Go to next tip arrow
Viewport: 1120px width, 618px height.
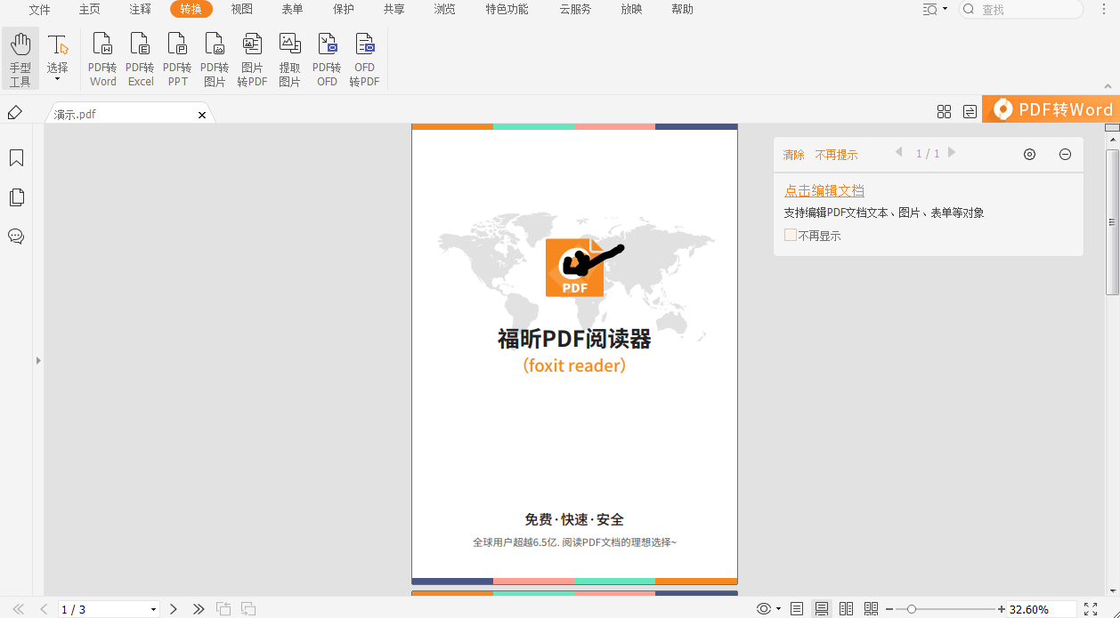click(x=952, y=153)
